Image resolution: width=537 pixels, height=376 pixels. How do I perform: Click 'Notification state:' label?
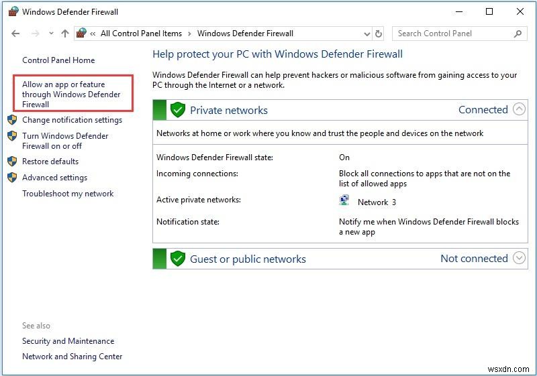click(188, 222)
